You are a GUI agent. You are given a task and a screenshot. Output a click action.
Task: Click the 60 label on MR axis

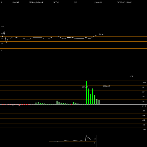[143, 92]
